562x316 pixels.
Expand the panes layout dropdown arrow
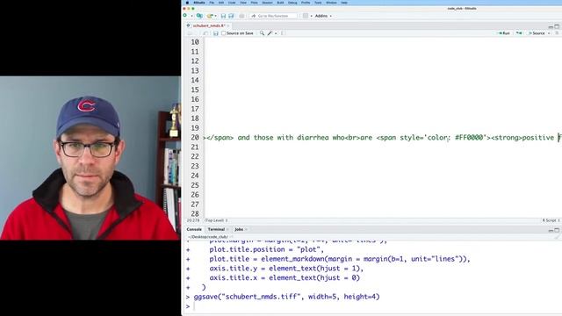[311, 16]
